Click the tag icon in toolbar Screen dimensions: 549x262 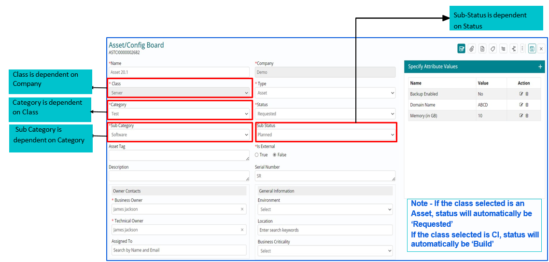[493, 49]
